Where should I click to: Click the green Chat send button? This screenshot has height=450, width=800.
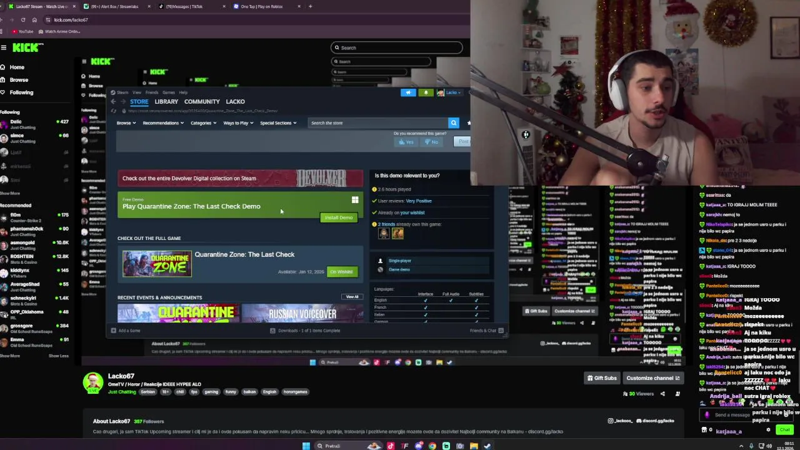(x=784, y=429)
